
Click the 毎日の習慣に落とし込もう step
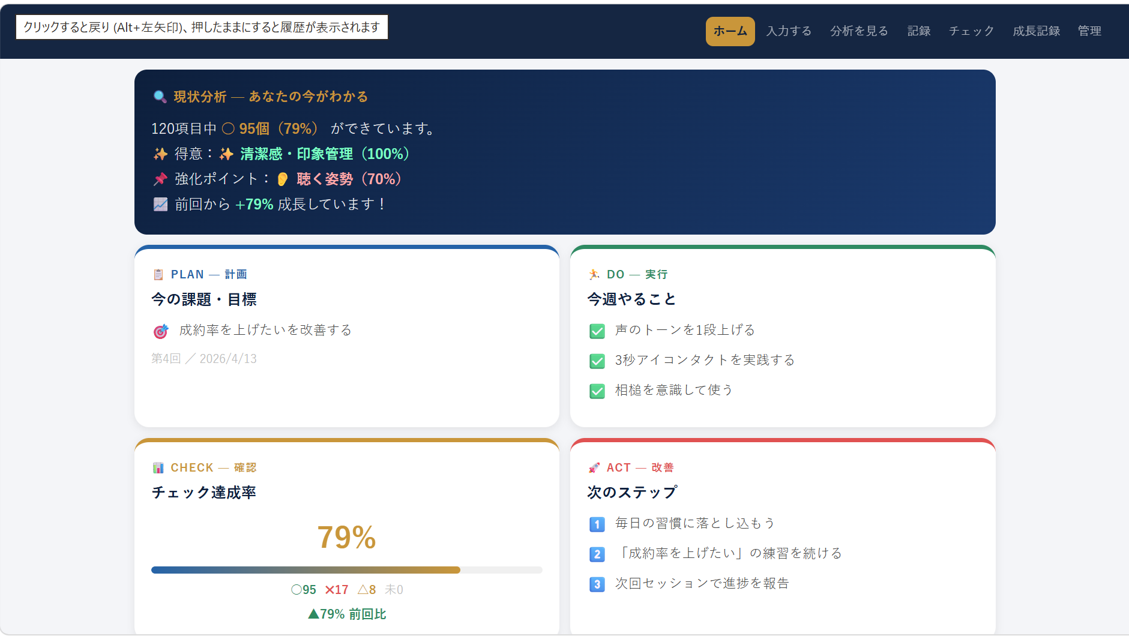[695, 523]
